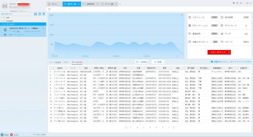Click the new task plus icon in sidebar
This screenshot has width=253, height=137.
[x=40, y=14]
